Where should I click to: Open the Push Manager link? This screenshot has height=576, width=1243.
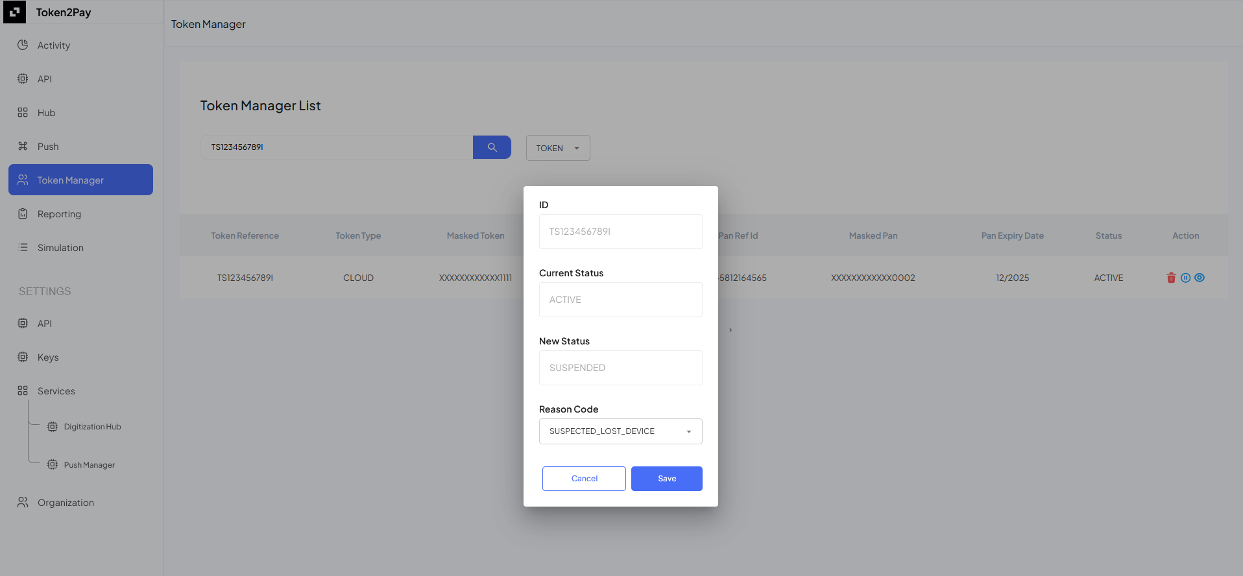89,465
